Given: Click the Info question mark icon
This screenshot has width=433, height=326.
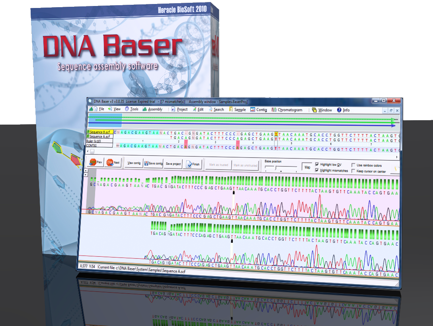Looking at the screenshot, I should point(339,110).
